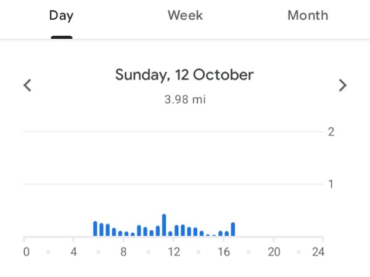Tap the last (rightmost) blue bar
Image resolution: width=370 pixels, height=277 pixels.
click(233, 229)
